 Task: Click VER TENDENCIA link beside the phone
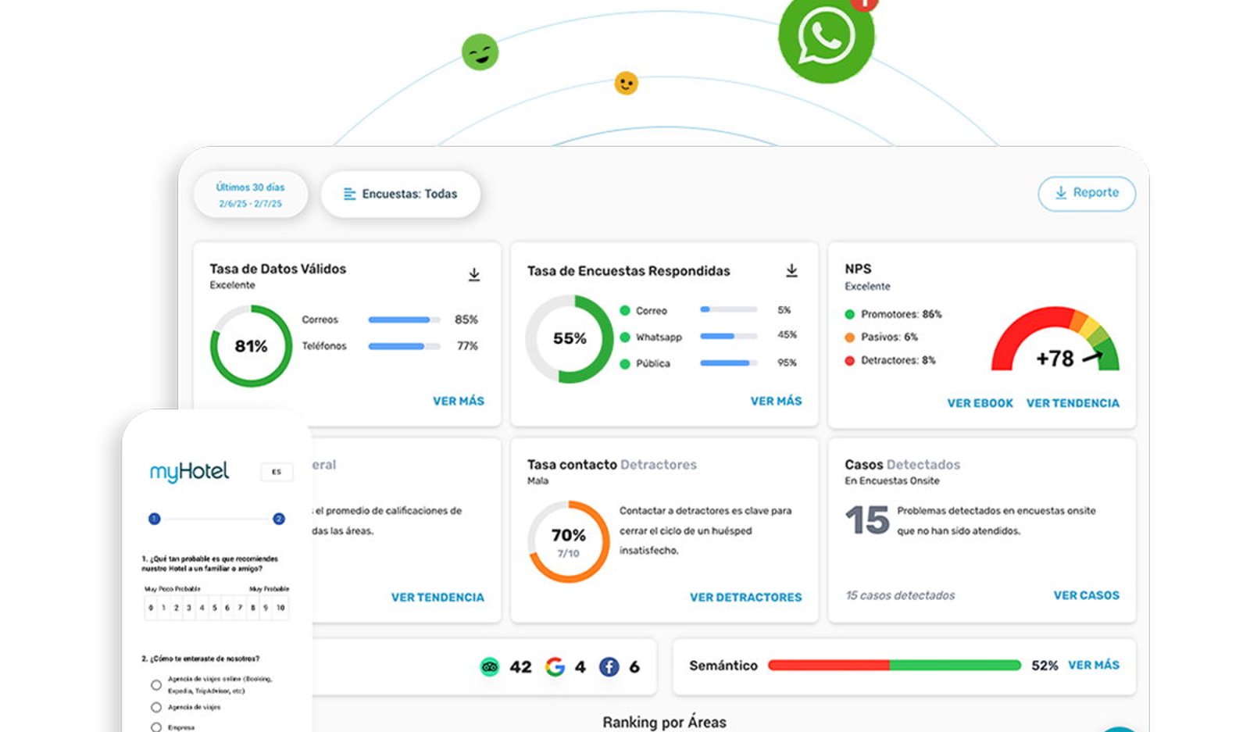[437, 597]
